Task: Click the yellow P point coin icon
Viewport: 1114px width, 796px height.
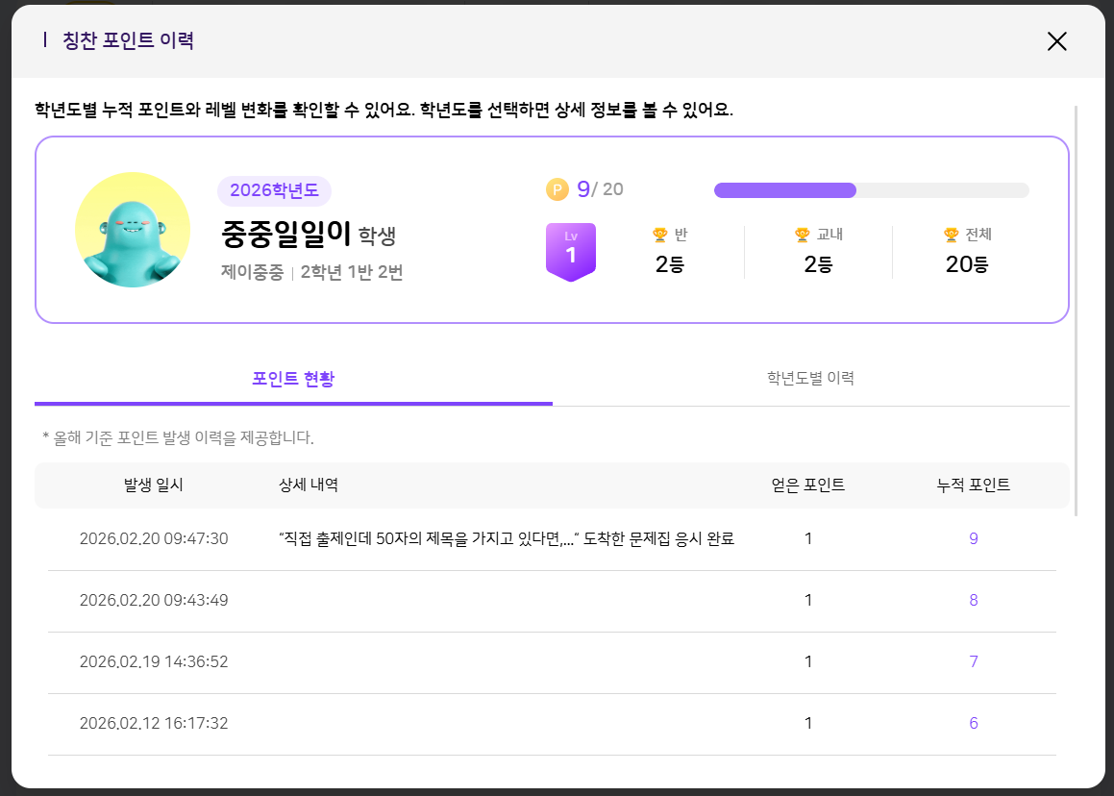Action: [x=557, y=189]
